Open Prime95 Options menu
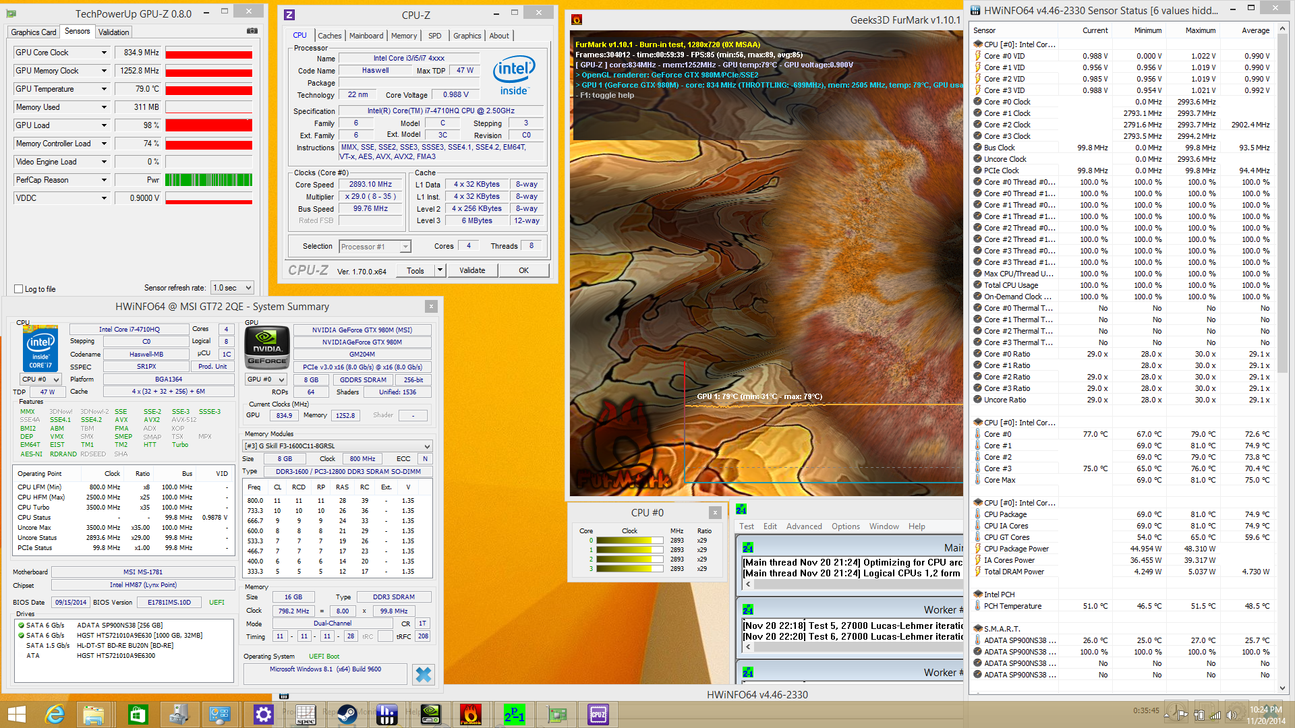This screenshot has height=728, width=1295. [846, 526]
